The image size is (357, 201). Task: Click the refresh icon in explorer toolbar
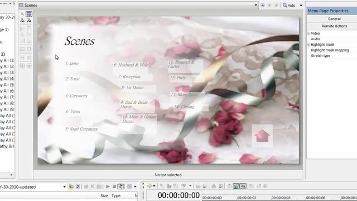point(78,186)
